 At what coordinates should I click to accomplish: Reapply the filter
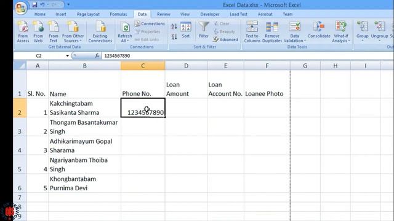(x=224, y=31)
